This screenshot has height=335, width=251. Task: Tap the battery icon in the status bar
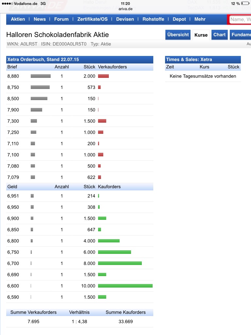[x=245, y=4]
